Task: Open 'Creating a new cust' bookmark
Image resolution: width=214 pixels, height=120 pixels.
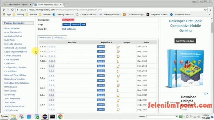Action: pyautogui.click(x=63, y=14)
